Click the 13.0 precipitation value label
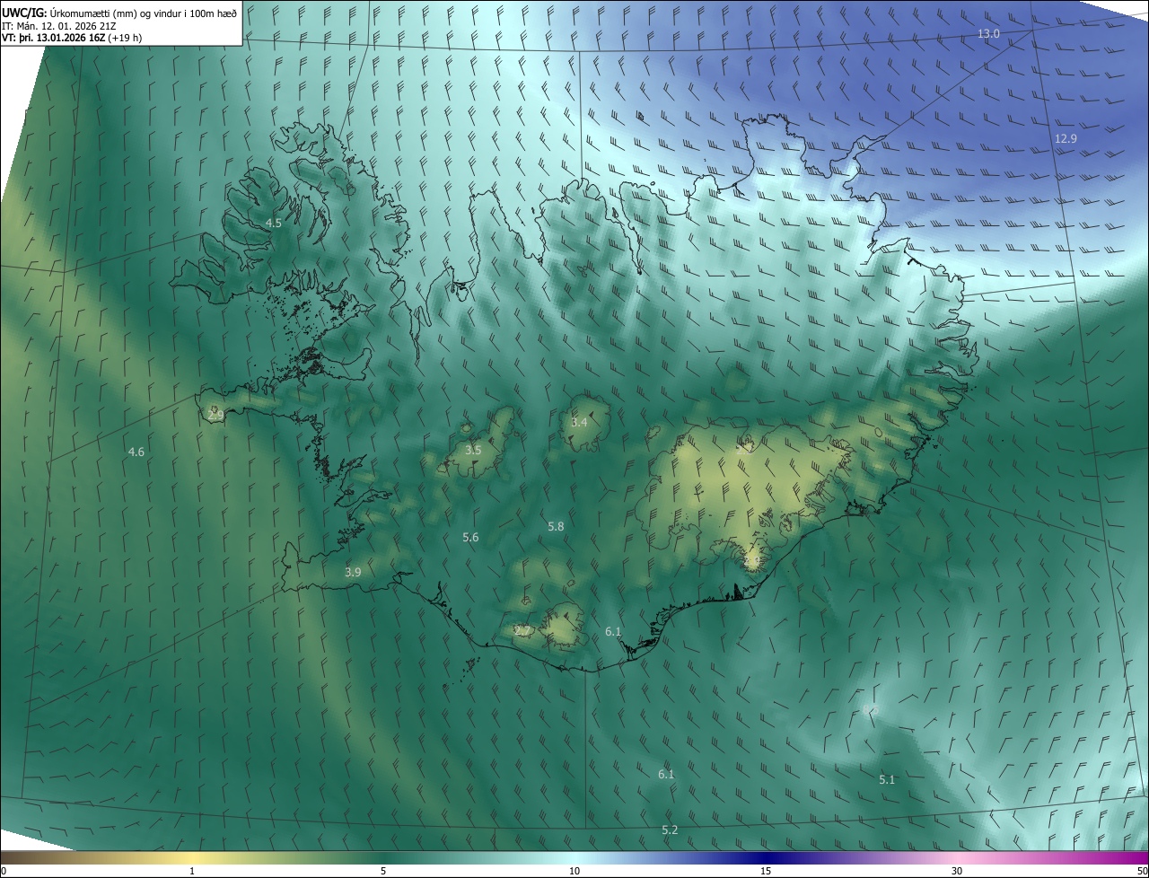 (988, 34)
